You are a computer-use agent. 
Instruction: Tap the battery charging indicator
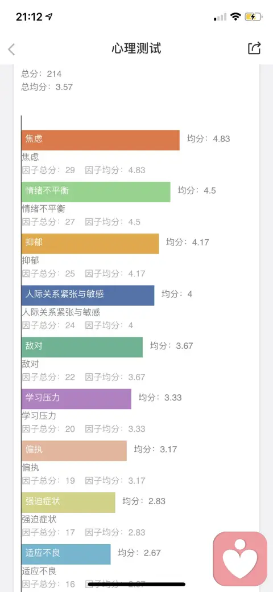click(x=253, y=17)
